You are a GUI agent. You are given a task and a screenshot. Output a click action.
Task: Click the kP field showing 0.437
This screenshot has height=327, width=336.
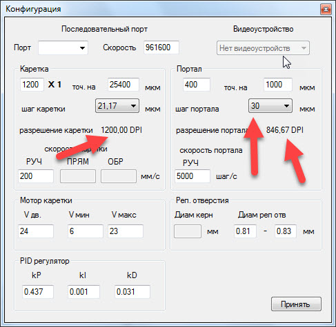tap(38, 292)
